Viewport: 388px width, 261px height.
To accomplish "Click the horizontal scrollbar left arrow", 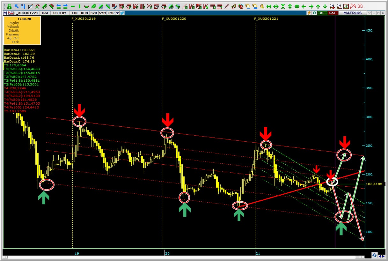I will point(5,257).
